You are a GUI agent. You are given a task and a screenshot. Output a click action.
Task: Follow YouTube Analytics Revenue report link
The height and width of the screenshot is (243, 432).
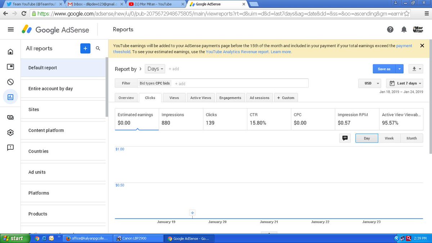238,52
